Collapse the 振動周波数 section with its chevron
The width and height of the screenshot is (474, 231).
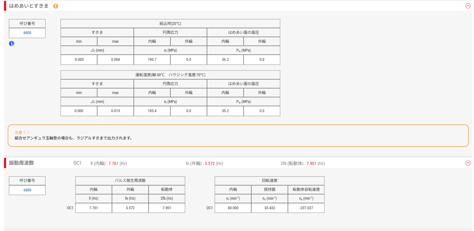click(468, 164)
